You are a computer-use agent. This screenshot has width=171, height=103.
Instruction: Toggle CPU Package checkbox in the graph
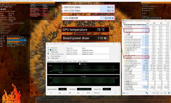pos(80,64)
